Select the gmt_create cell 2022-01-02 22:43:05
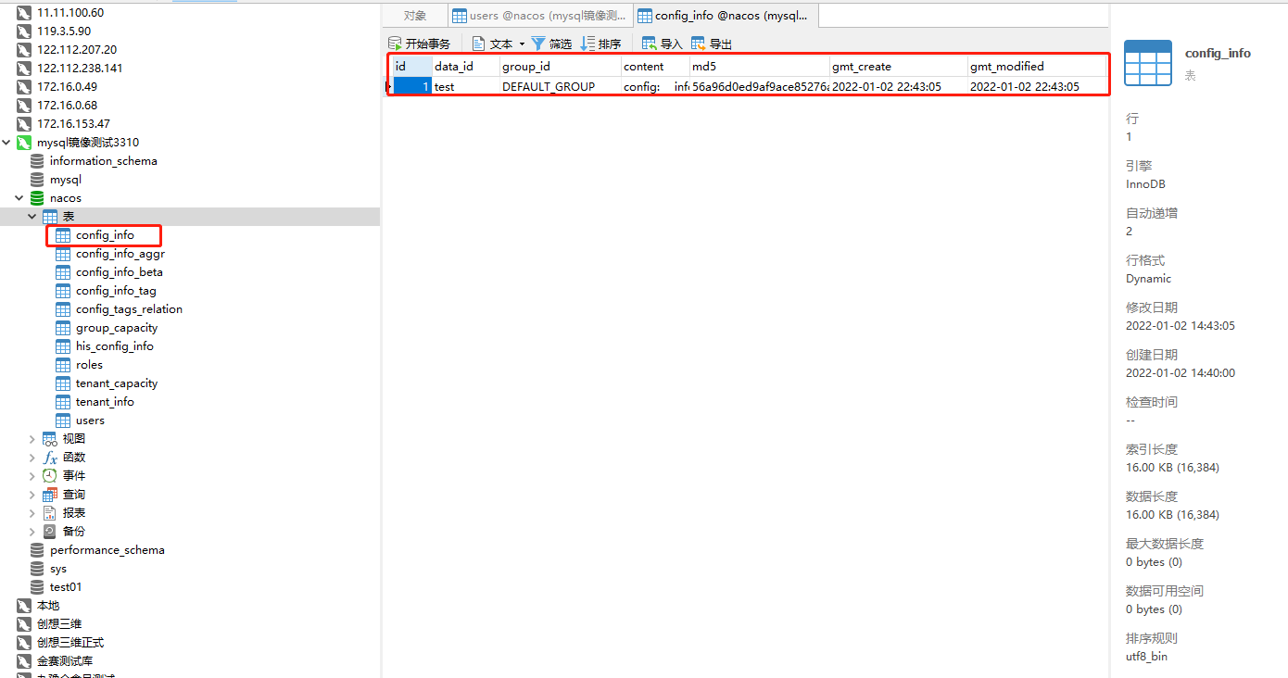 point(899,86)
